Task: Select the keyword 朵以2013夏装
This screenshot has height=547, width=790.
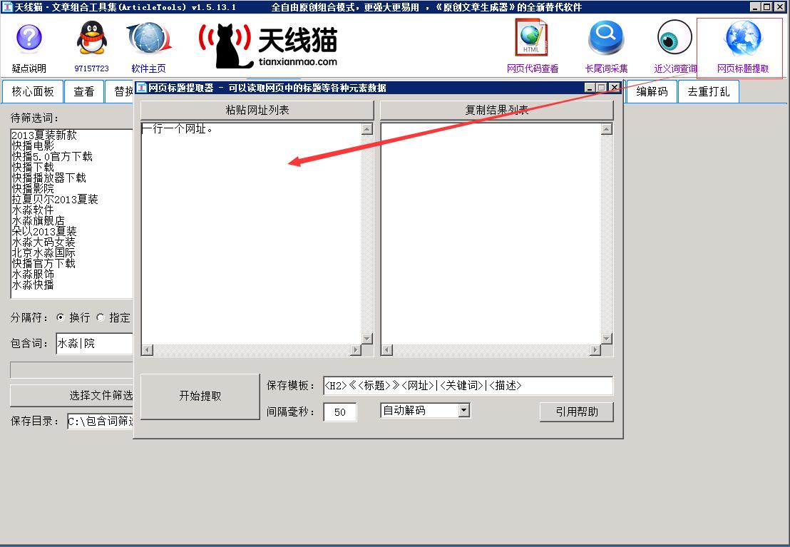Action: coord(44,231)
